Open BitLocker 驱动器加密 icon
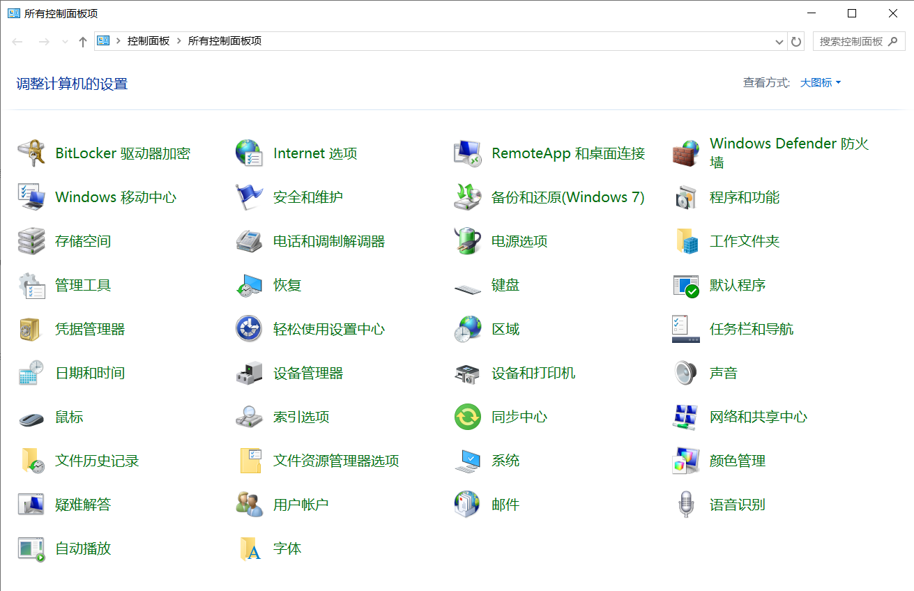The image size is (914, 591). click(31, 153)
